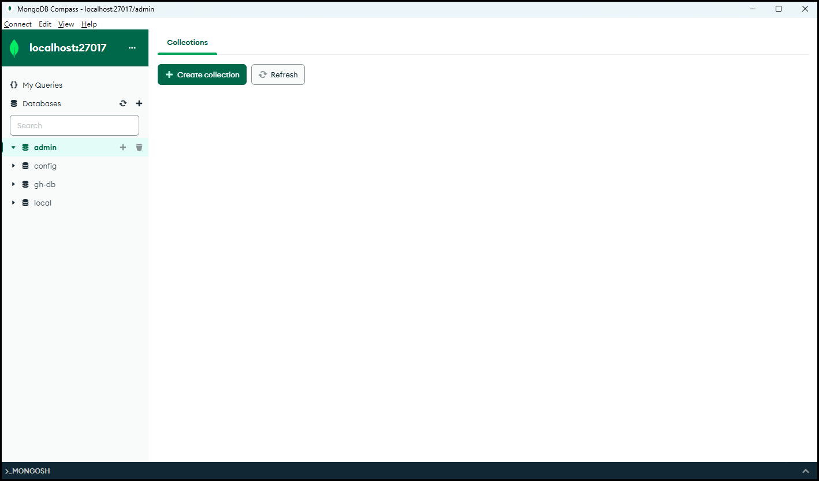Viewport: 819px width, 481px height.
Task: Open the Connect menu
Action: pyautogui.click(x=18, y=24)
